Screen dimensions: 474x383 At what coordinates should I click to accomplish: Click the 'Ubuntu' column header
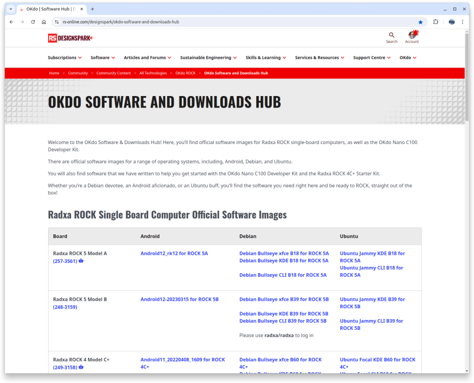coord(349,237)
